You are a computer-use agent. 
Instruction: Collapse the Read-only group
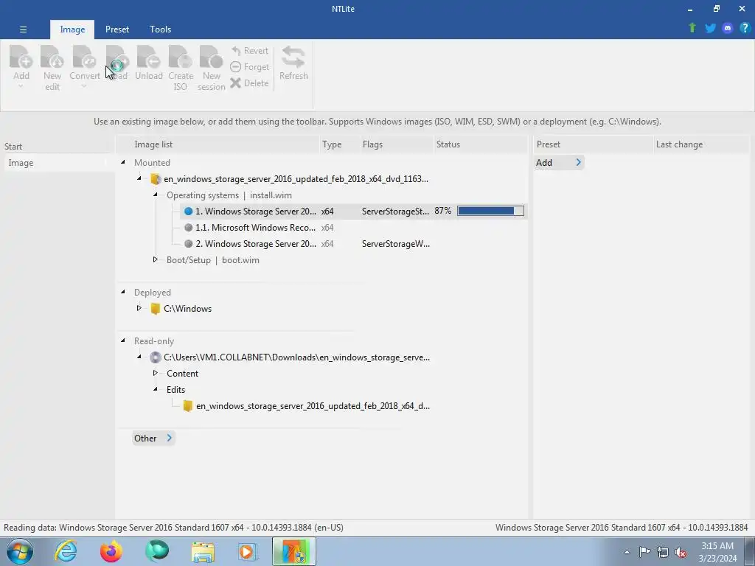123,340
